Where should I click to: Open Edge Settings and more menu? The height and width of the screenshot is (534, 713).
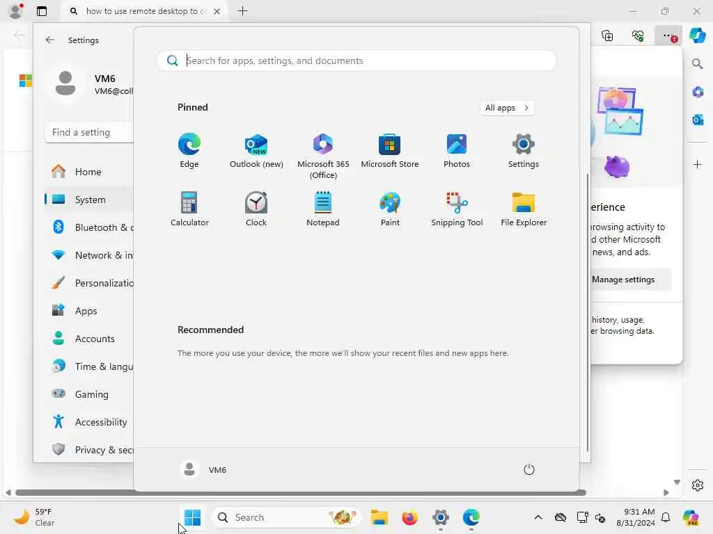(x=668, y=35)
